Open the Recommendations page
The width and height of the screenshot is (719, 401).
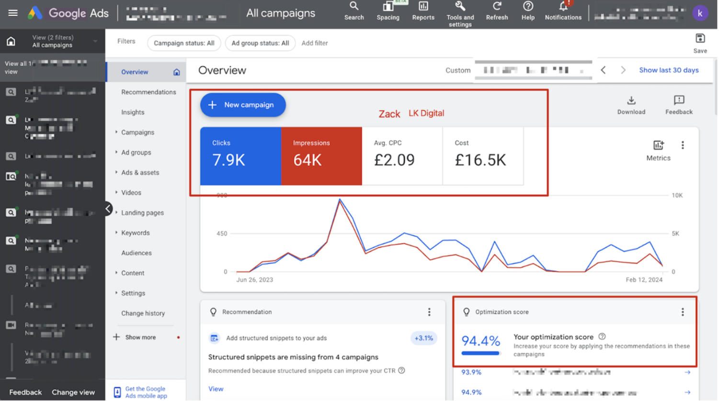point(148,92)
